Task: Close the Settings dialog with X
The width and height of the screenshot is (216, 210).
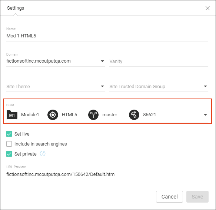Action: pyautogui.click(x=207, y=8)
